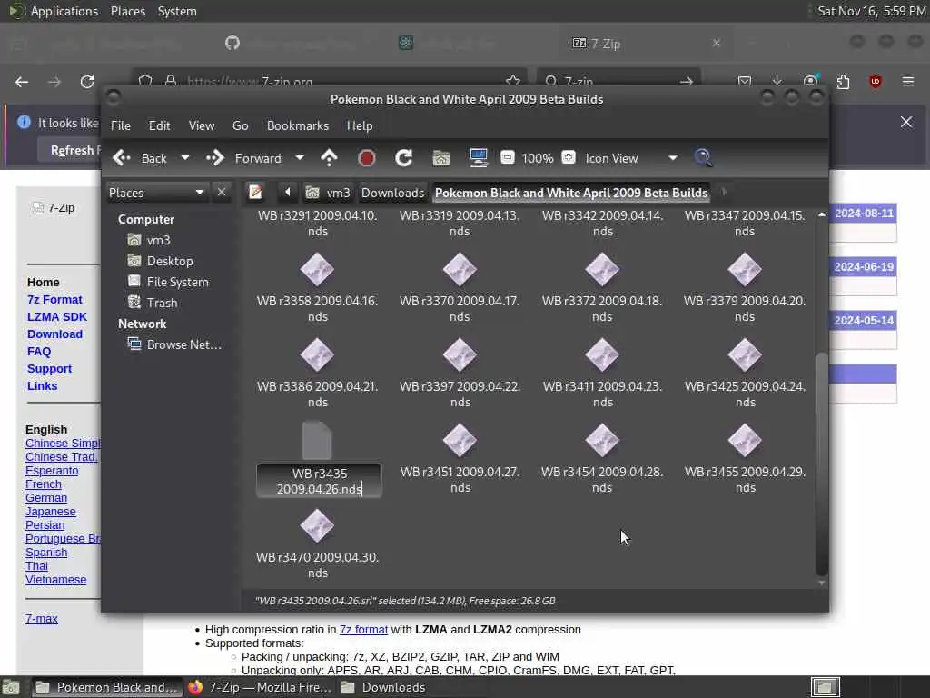Select the WB r3411 2009.04.23 file icon
Viewport: 930px width, 698px height.
pyautogui.click(x=602, y=355)
